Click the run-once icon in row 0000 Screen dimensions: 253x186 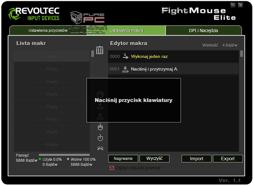(125, 56)
